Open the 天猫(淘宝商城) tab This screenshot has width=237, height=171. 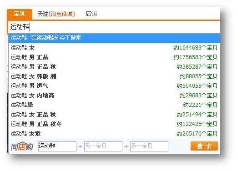(x=56, y=14)
